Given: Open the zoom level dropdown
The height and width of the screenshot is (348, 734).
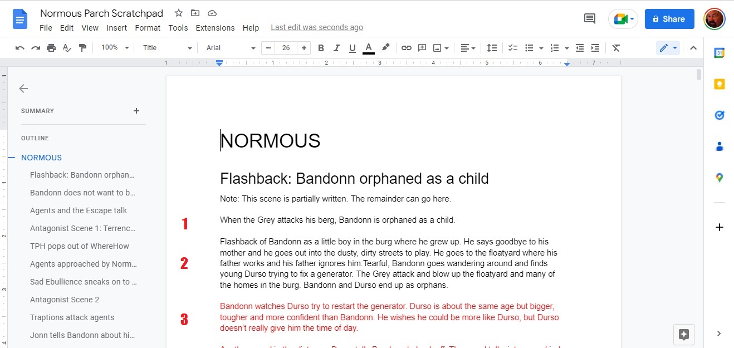Looking at the screenshot, I should pyautogui.click(x=115, y=48).
